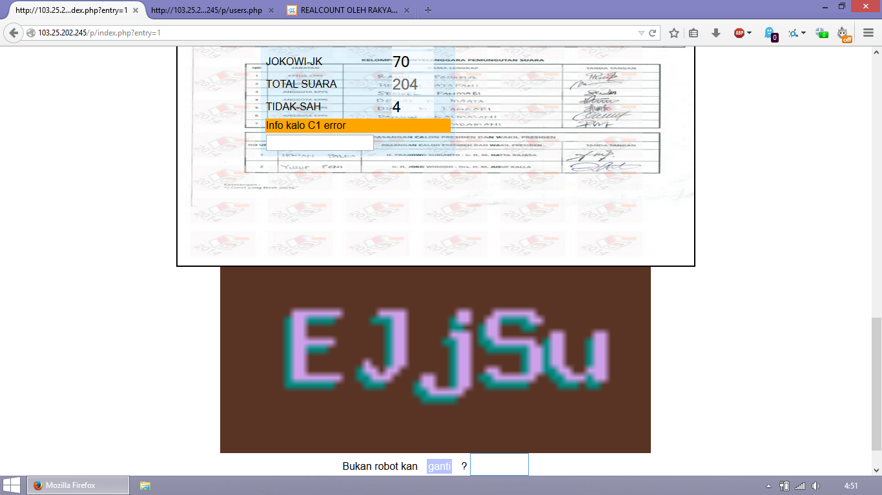The width and height of the screenshot is (882, 495).
Task: Go back with the browser back arrow
Action: pos(14,33)
